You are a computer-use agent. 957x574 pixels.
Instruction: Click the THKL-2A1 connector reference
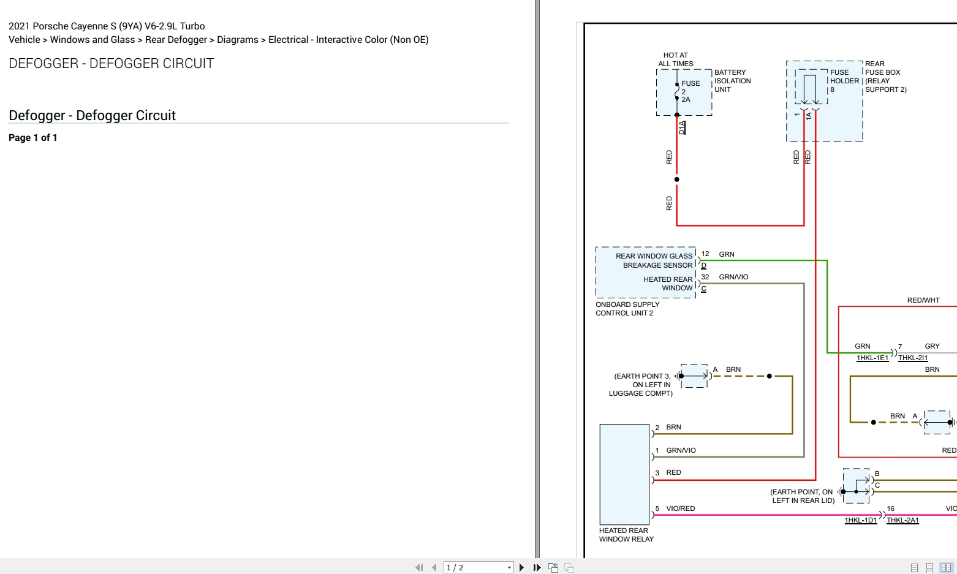902,520
